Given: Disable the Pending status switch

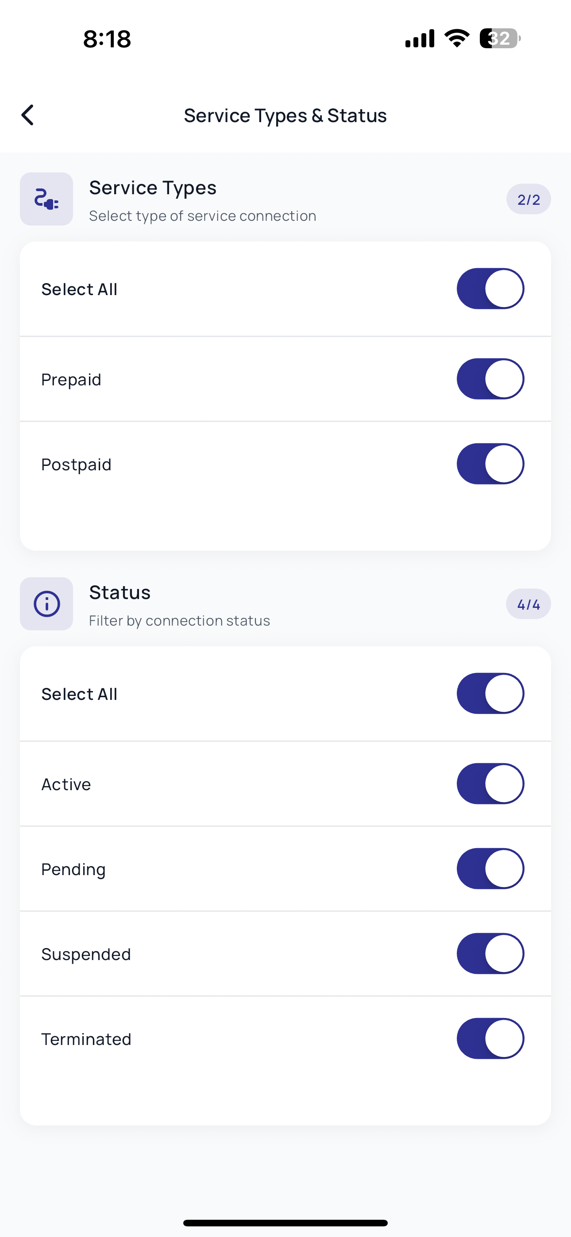Looking at the screenshot, I should (490, 868).
